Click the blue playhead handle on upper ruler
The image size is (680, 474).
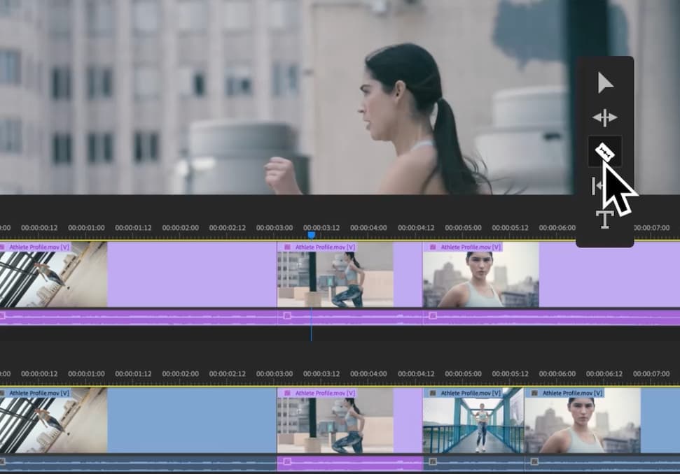(311, 235)
